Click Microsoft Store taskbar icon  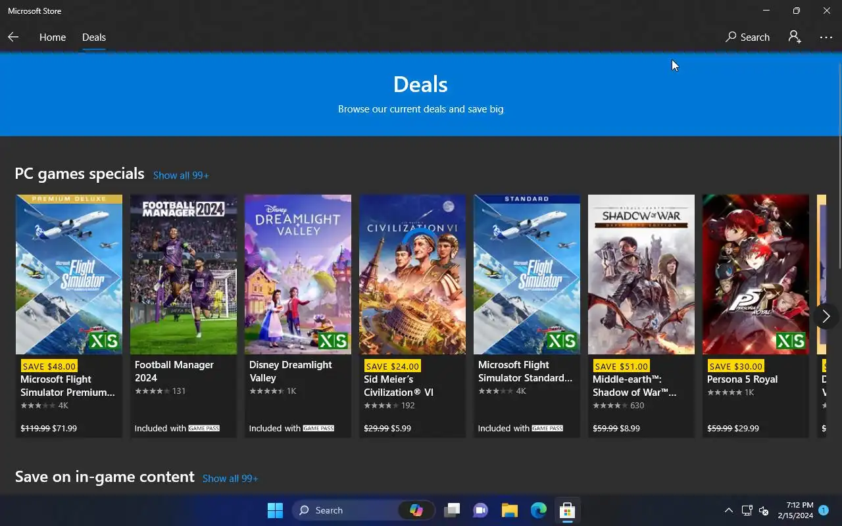click(x=567, y=510)
